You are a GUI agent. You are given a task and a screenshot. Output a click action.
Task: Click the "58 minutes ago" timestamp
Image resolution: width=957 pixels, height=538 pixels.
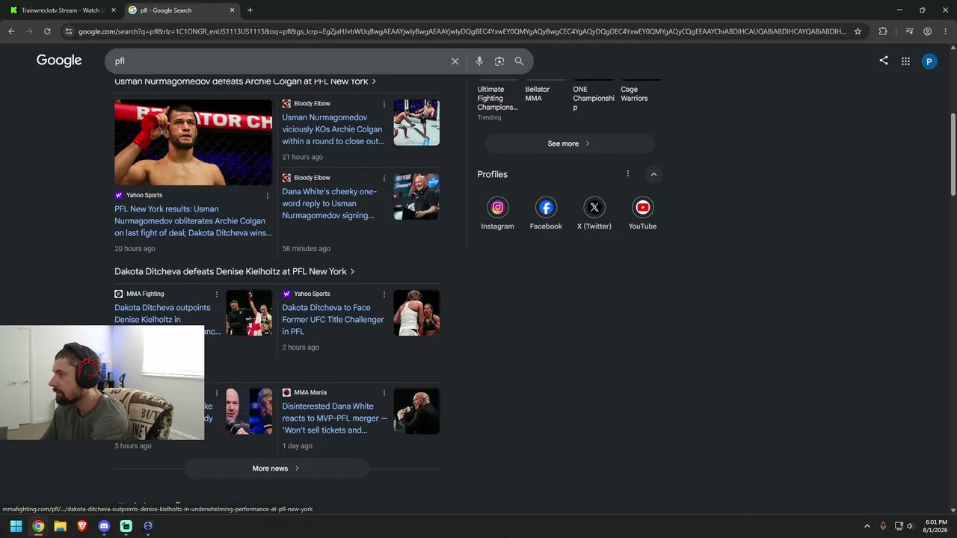[x=306, y=249]
